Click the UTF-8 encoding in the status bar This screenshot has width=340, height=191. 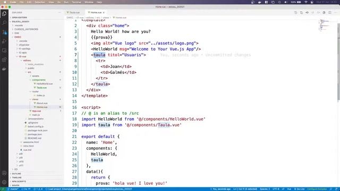[276, 189]
